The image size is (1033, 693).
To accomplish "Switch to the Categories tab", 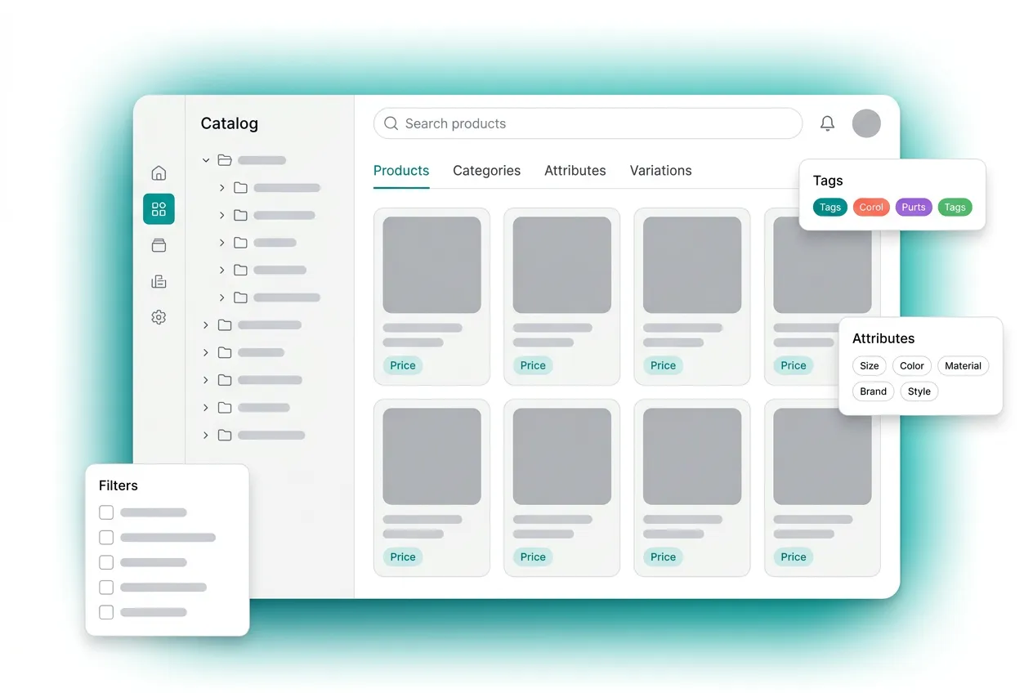I will pos(487,170).
